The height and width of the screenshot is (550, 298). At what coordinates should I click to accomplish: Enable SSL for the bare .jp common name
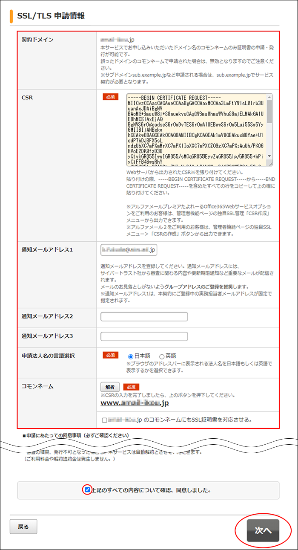pos(105,420)
